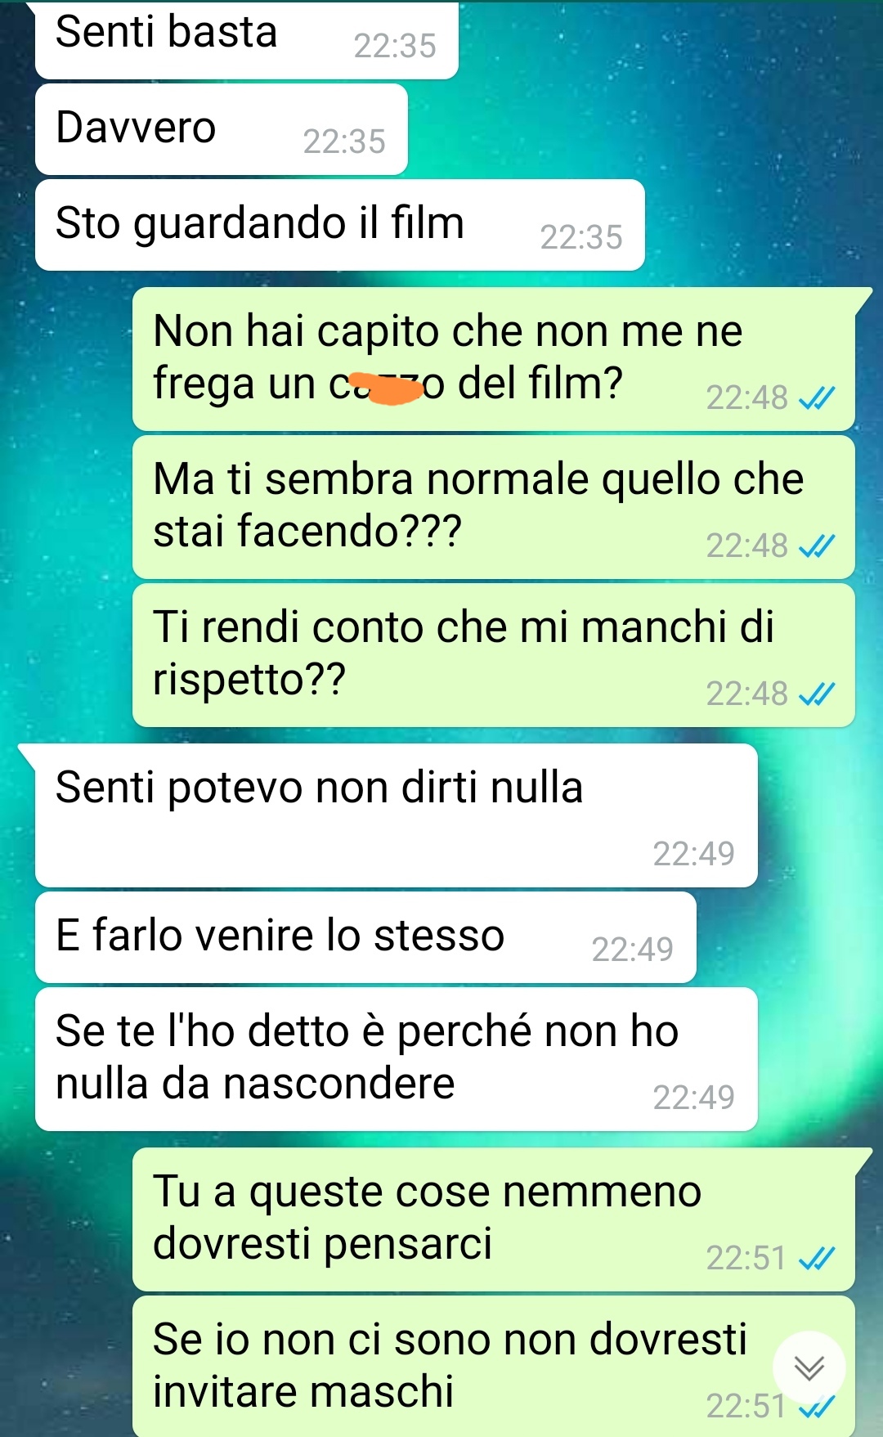Tap blue ticks on "stai facendo???" message
This screenshot has height=1437, width=883.
tap(816, 546)
